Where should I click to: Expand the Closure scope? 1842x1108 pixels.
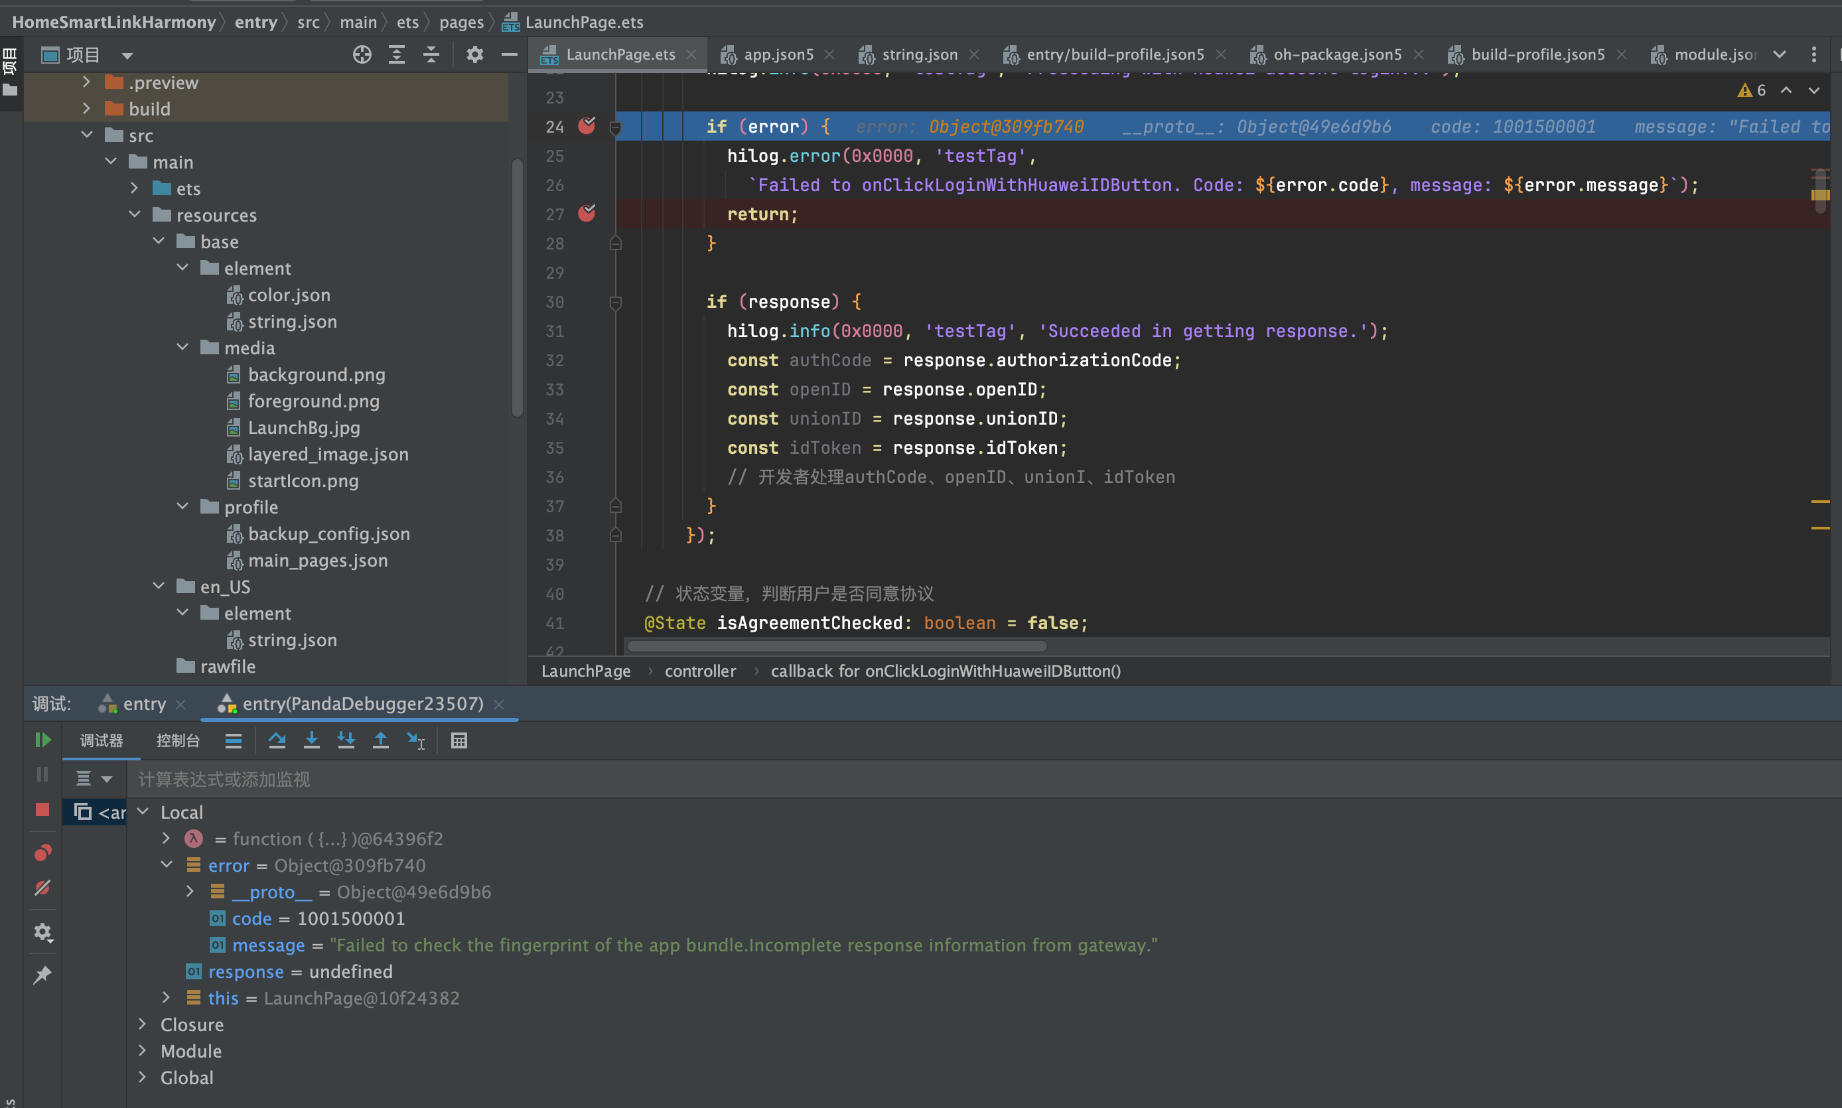click(143, 1024)
